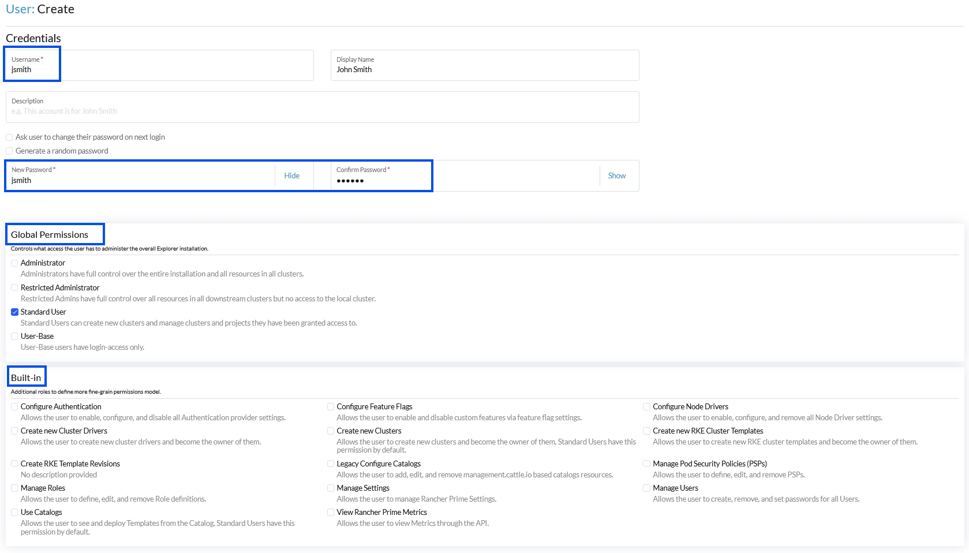Viewport: 969px width, 553px height.
Task: Enable Generate a random password
Action: pyautogui.click(x=9, y=151)
